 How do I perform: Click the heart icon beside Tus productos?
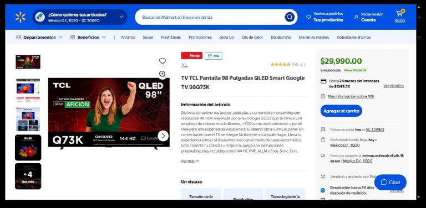pyautogui.click(x=308, y=17)
